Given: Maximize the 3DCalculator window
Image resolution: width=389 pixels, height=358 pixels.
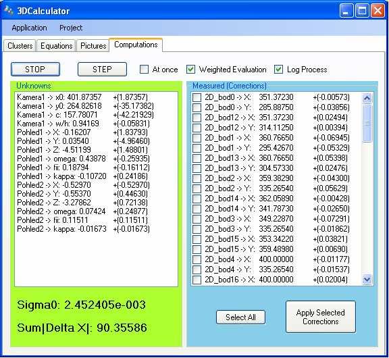Looking at the screenshot, I should click(x=362, y=11).
